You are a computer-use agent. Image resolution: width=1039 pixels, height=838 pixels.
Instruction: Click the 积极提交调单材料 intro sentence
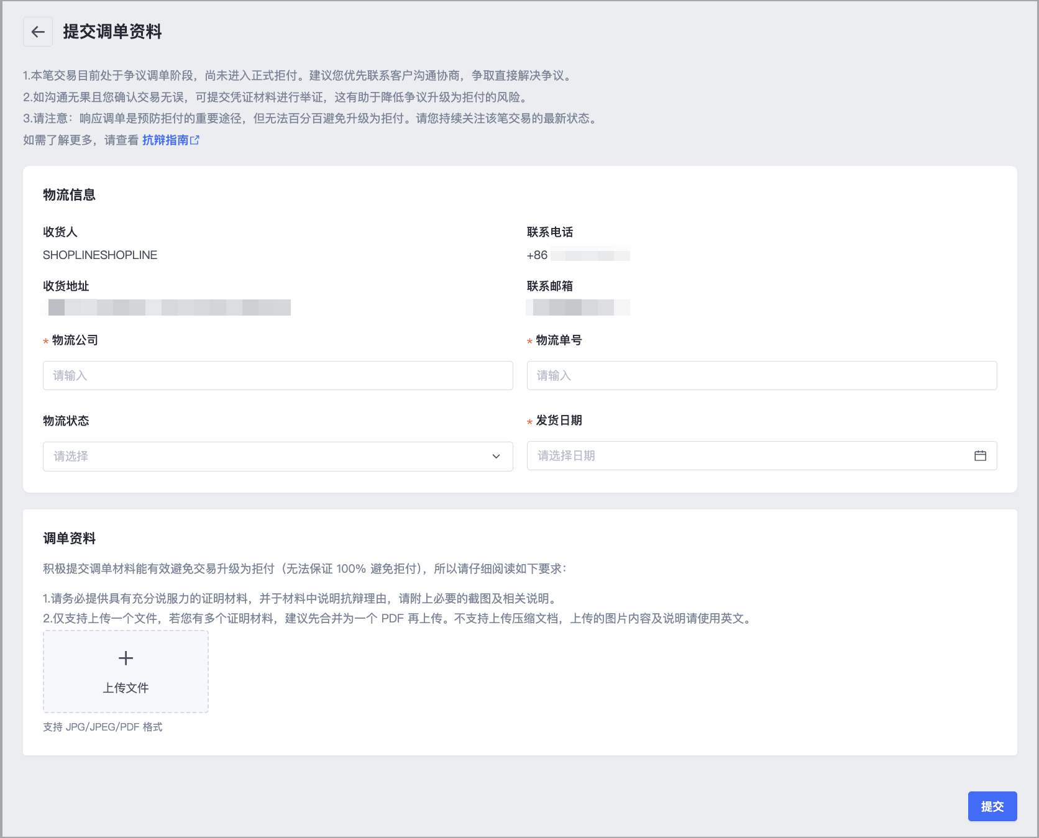click(x=305, y=569)
